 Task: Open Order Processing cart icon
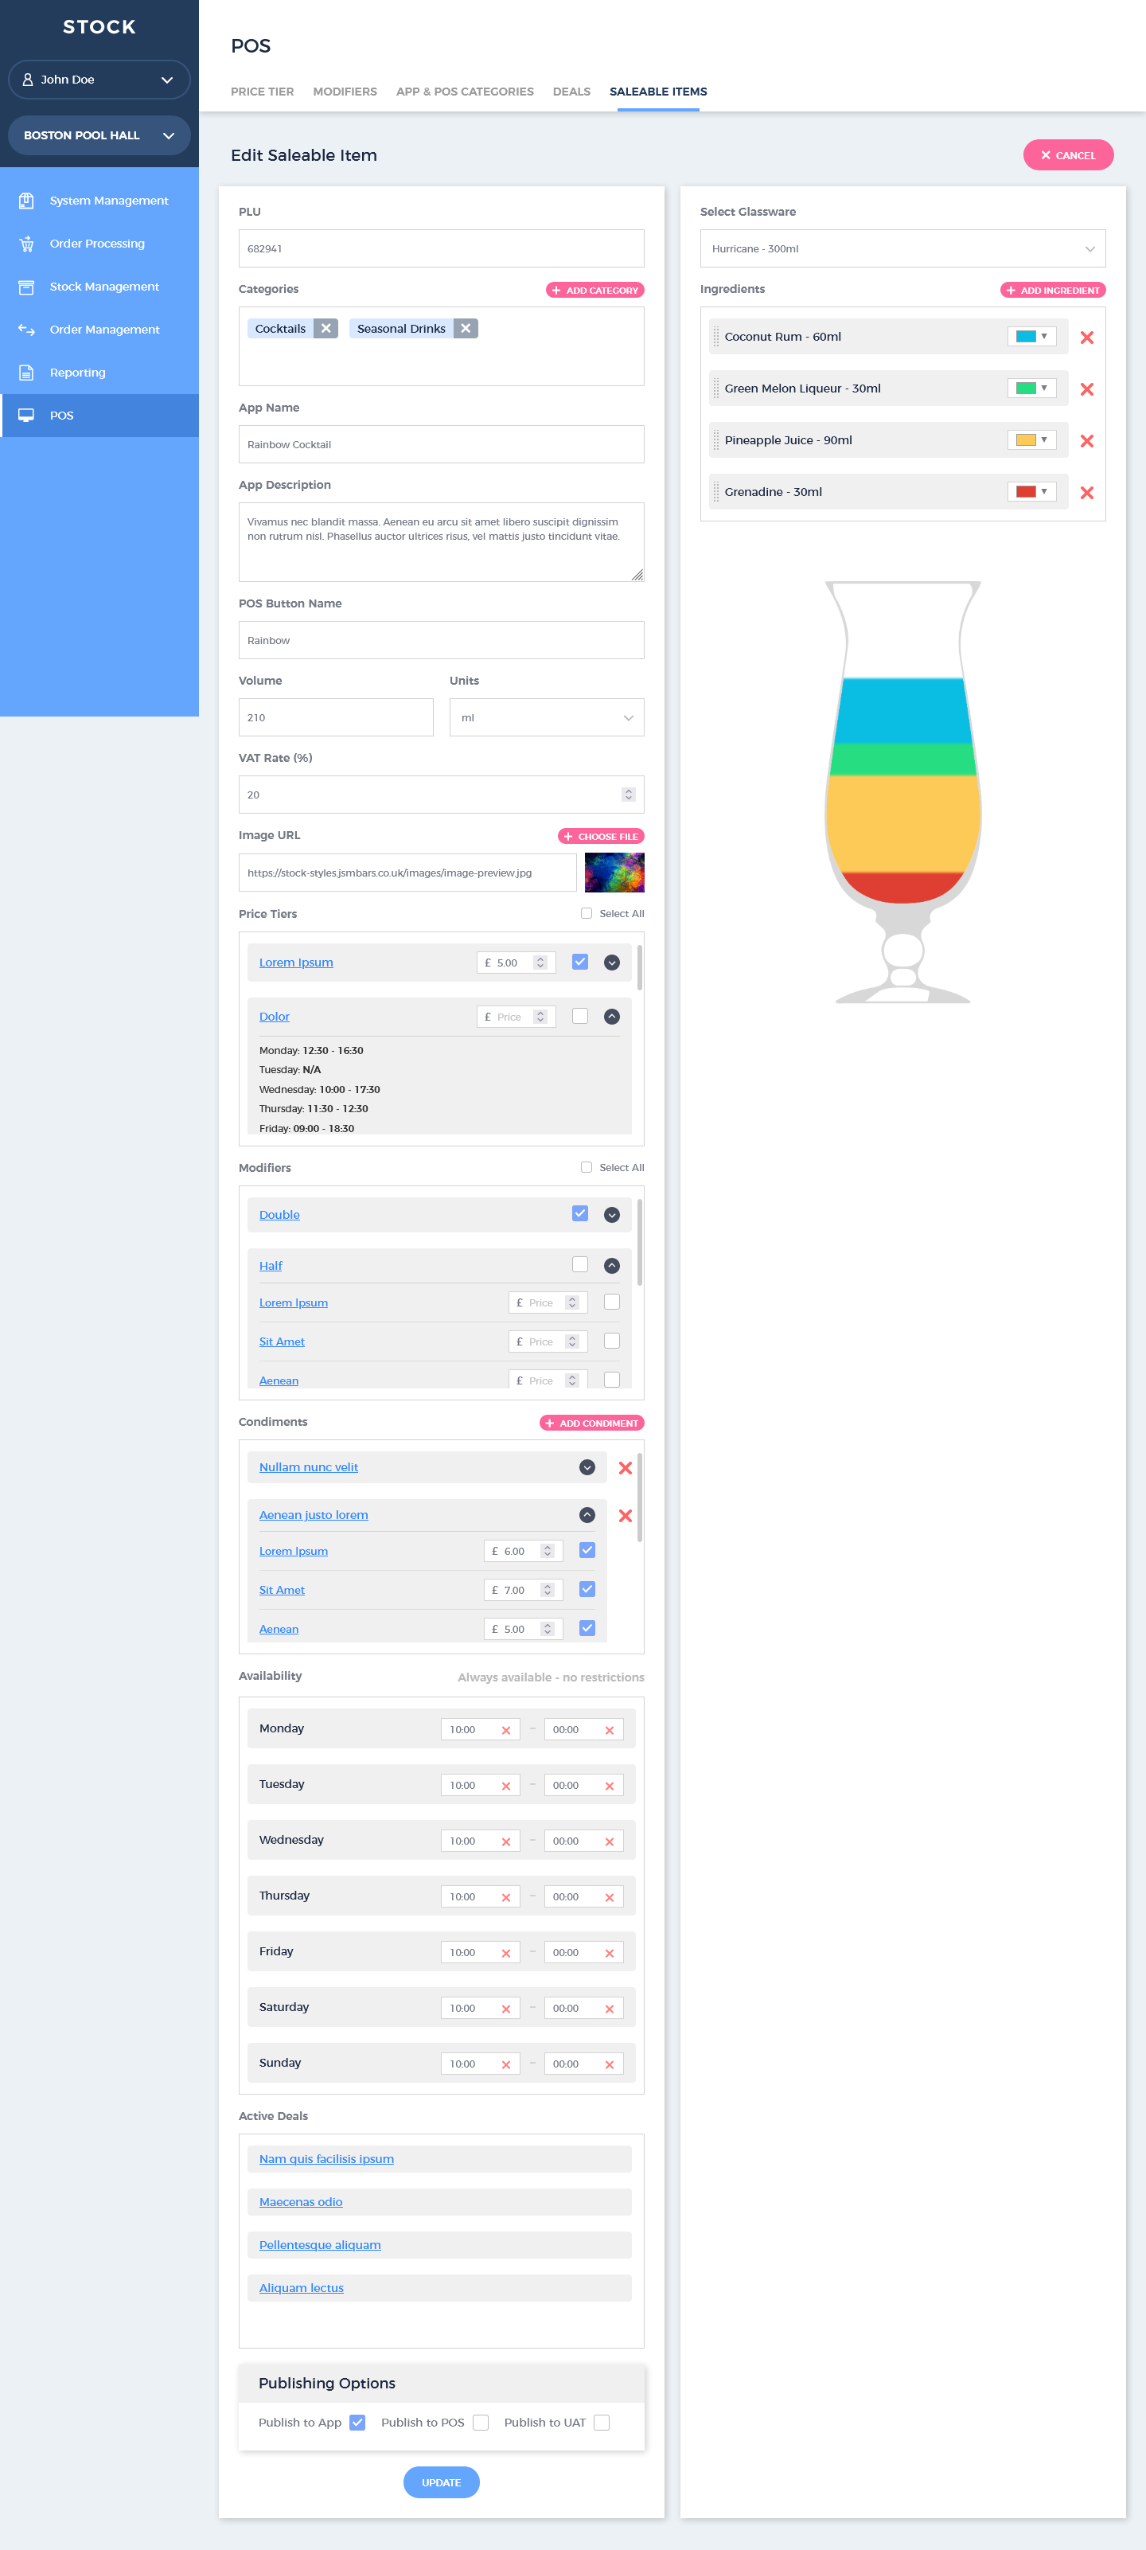point(27,244)
